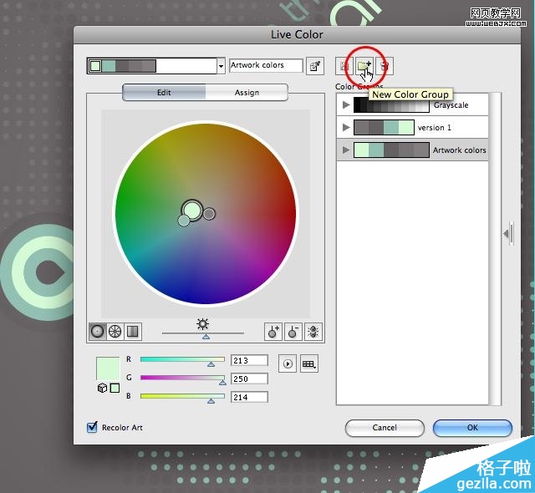Toggle the Link harmony colors icon
The image size is (535, 493).
pos(313,332)
